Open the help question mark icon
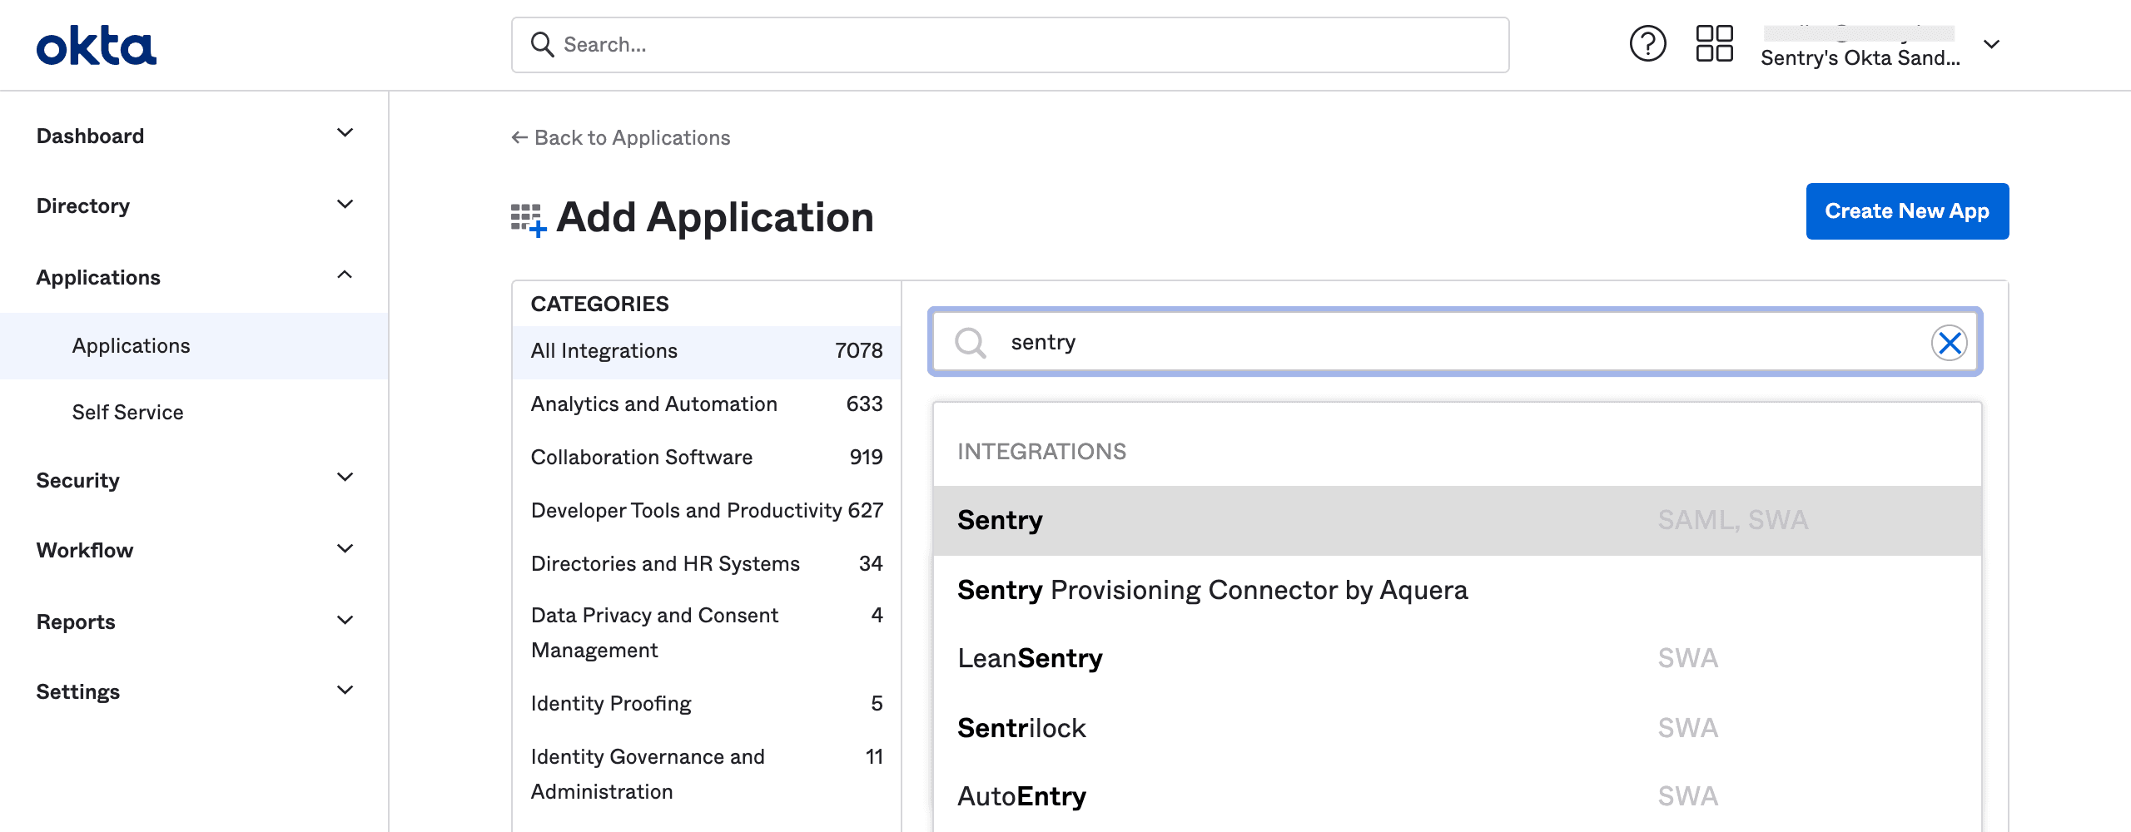The width and height of the screenshot is (2131, 832). point(1649,44)
